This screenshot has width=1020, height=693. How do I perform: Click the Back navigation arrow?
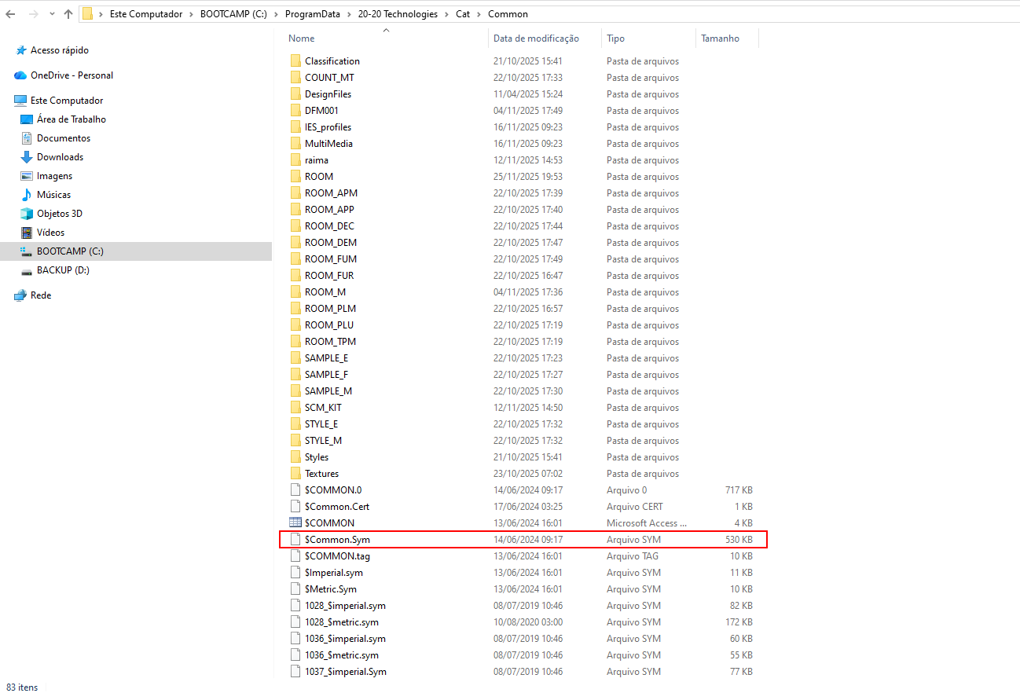(10, 14)
